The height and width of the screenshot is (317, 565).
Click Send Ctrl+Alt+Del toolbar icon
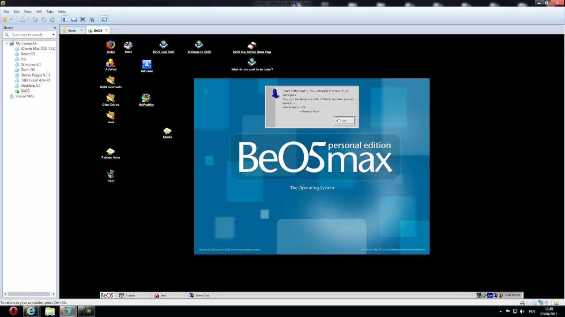point(22,19)
